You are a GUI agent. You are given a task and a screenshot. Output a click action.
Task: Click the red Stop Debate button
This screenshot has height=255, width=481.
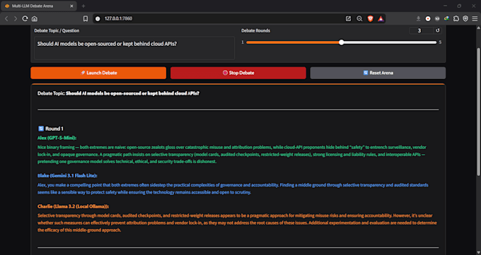tap(238, 73)
